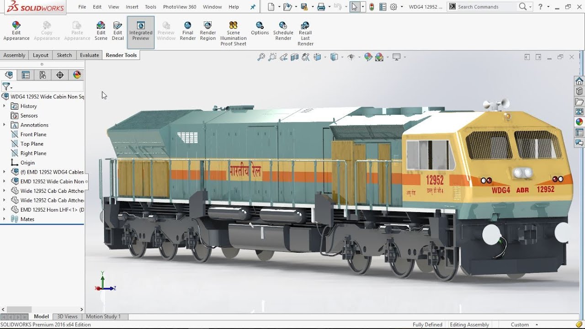
Task: Open View Settings monitor icon
Action: click(397, 57)
